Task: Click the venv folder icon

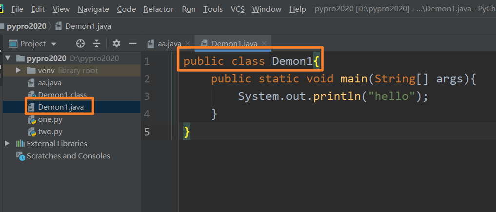Action: pyautogui.click(x=31, y=70)
